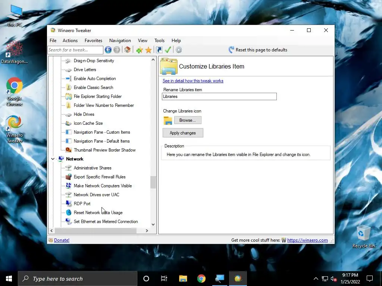Image resolution: width=382 pixels, height=286 pixels.
Task: Open Task View on the taskbar
Action: coord(164,279)
